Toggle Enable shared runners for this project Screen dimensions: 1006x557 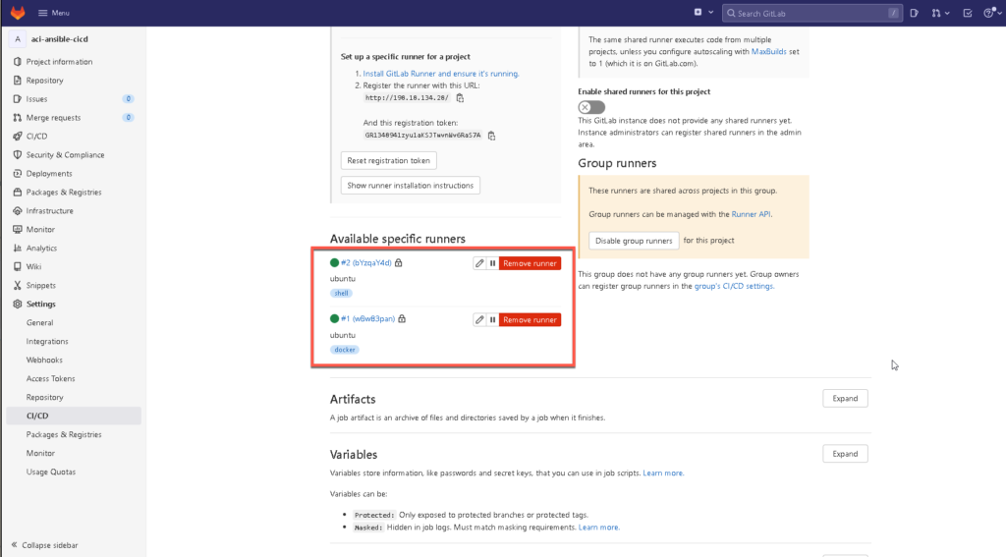[x=590, y=107]
